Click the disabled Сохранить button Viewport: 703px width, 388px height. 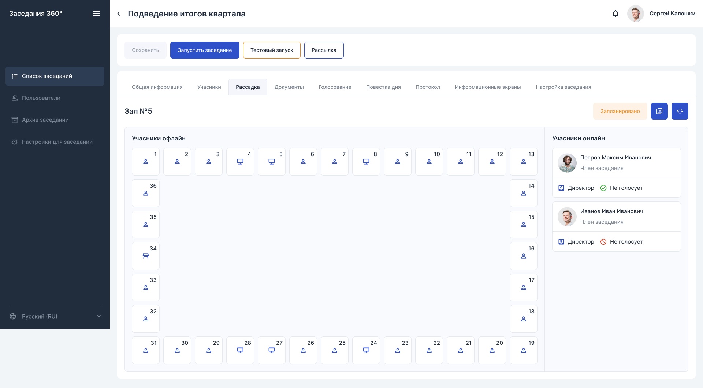[x=145, y=50]
